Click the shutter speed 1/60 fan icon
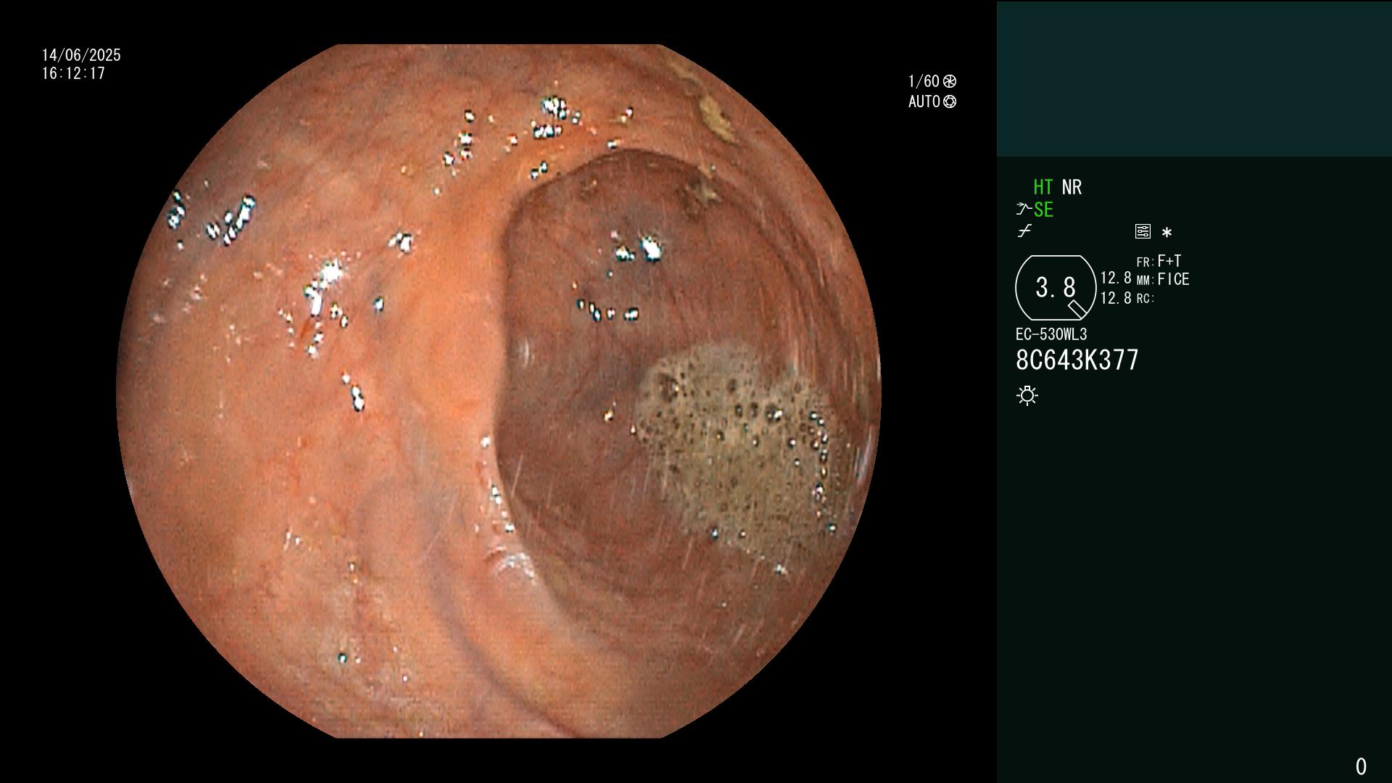The width and height of the screenshot is (1392, 783). tap(950, 81)
